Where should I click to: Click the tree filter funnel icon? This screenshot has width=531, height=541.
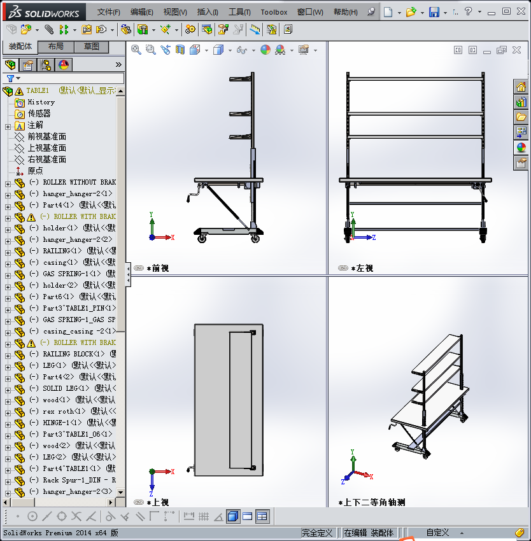tap(10, 79)
